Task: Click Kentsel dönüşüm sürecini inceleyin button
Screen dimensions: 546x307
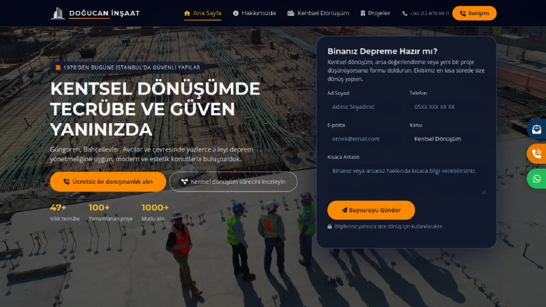Action: coord(233,182)
